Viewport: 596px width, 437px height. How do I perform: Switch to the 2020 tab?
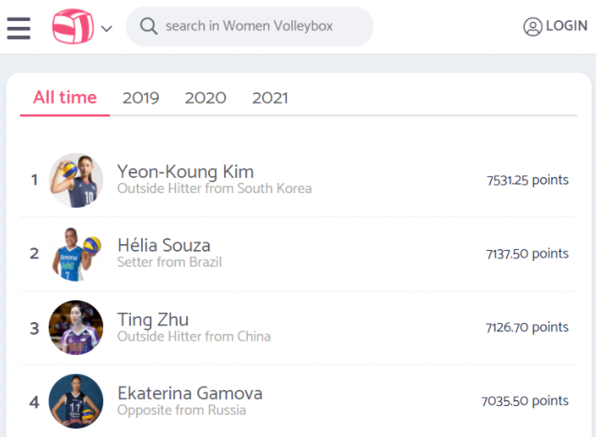pos(206,98)
